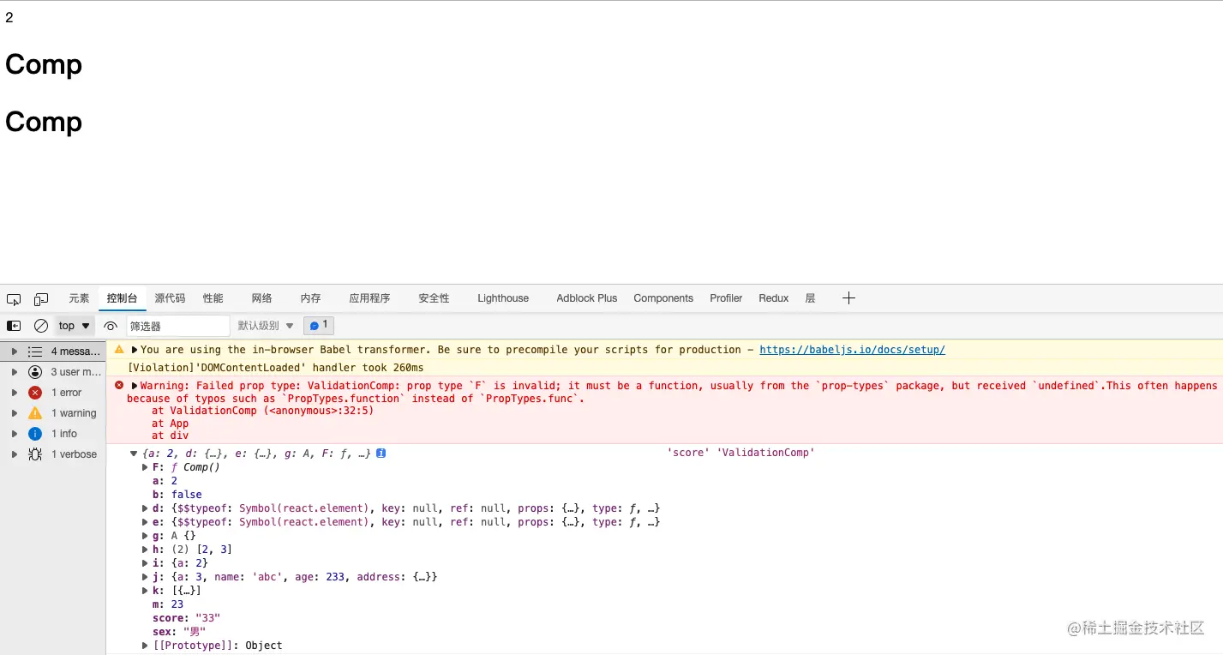This screenshot has height=655, width=1223.
Task: Click the blue info icon in the sidebar
Action: [35, 434]
